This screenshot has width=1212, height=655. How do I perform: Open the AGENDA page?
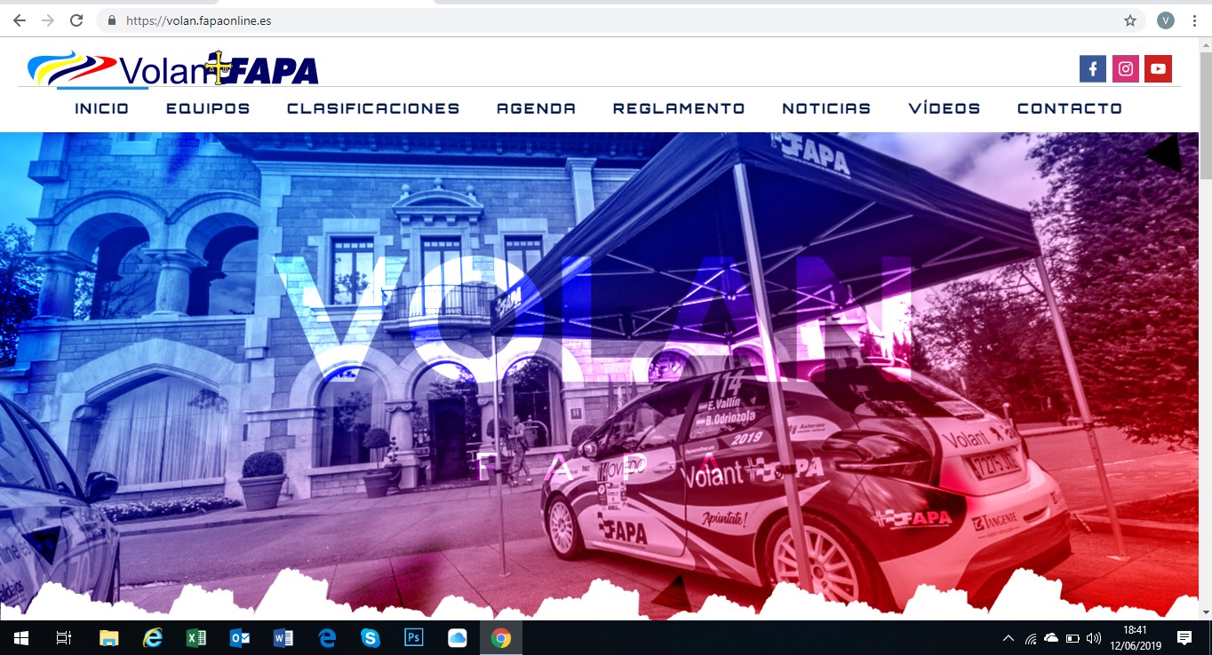pyautogui.click(x=536, y=108)
